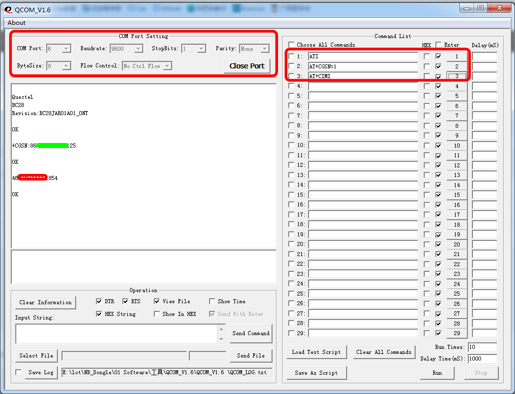The width and height of the screenshot is (515, 394).
Task: Toggle the DTR checkbox
Action: tap(99, 301)
